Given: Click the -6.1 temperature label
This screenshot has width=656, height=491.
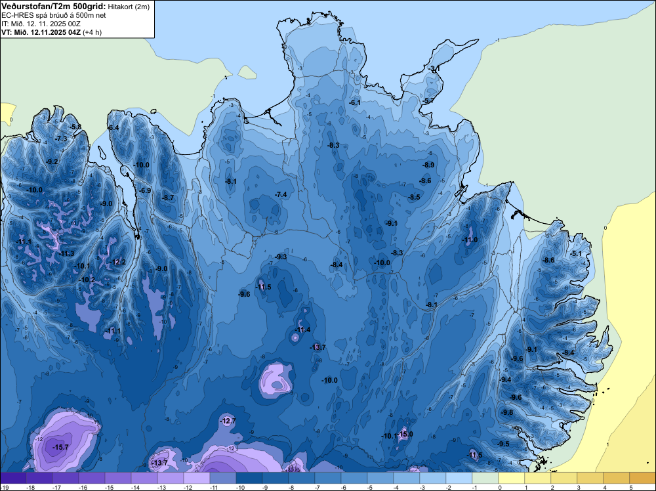Looking at the screenshot, I should point(355,102).
